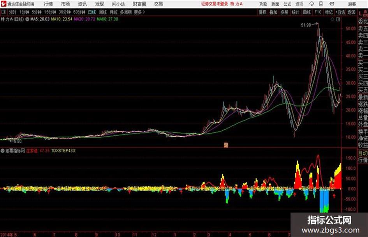Expand the MA indicator dropdown beside 特力A
The image size is (368, 237).
pos(27,19)
